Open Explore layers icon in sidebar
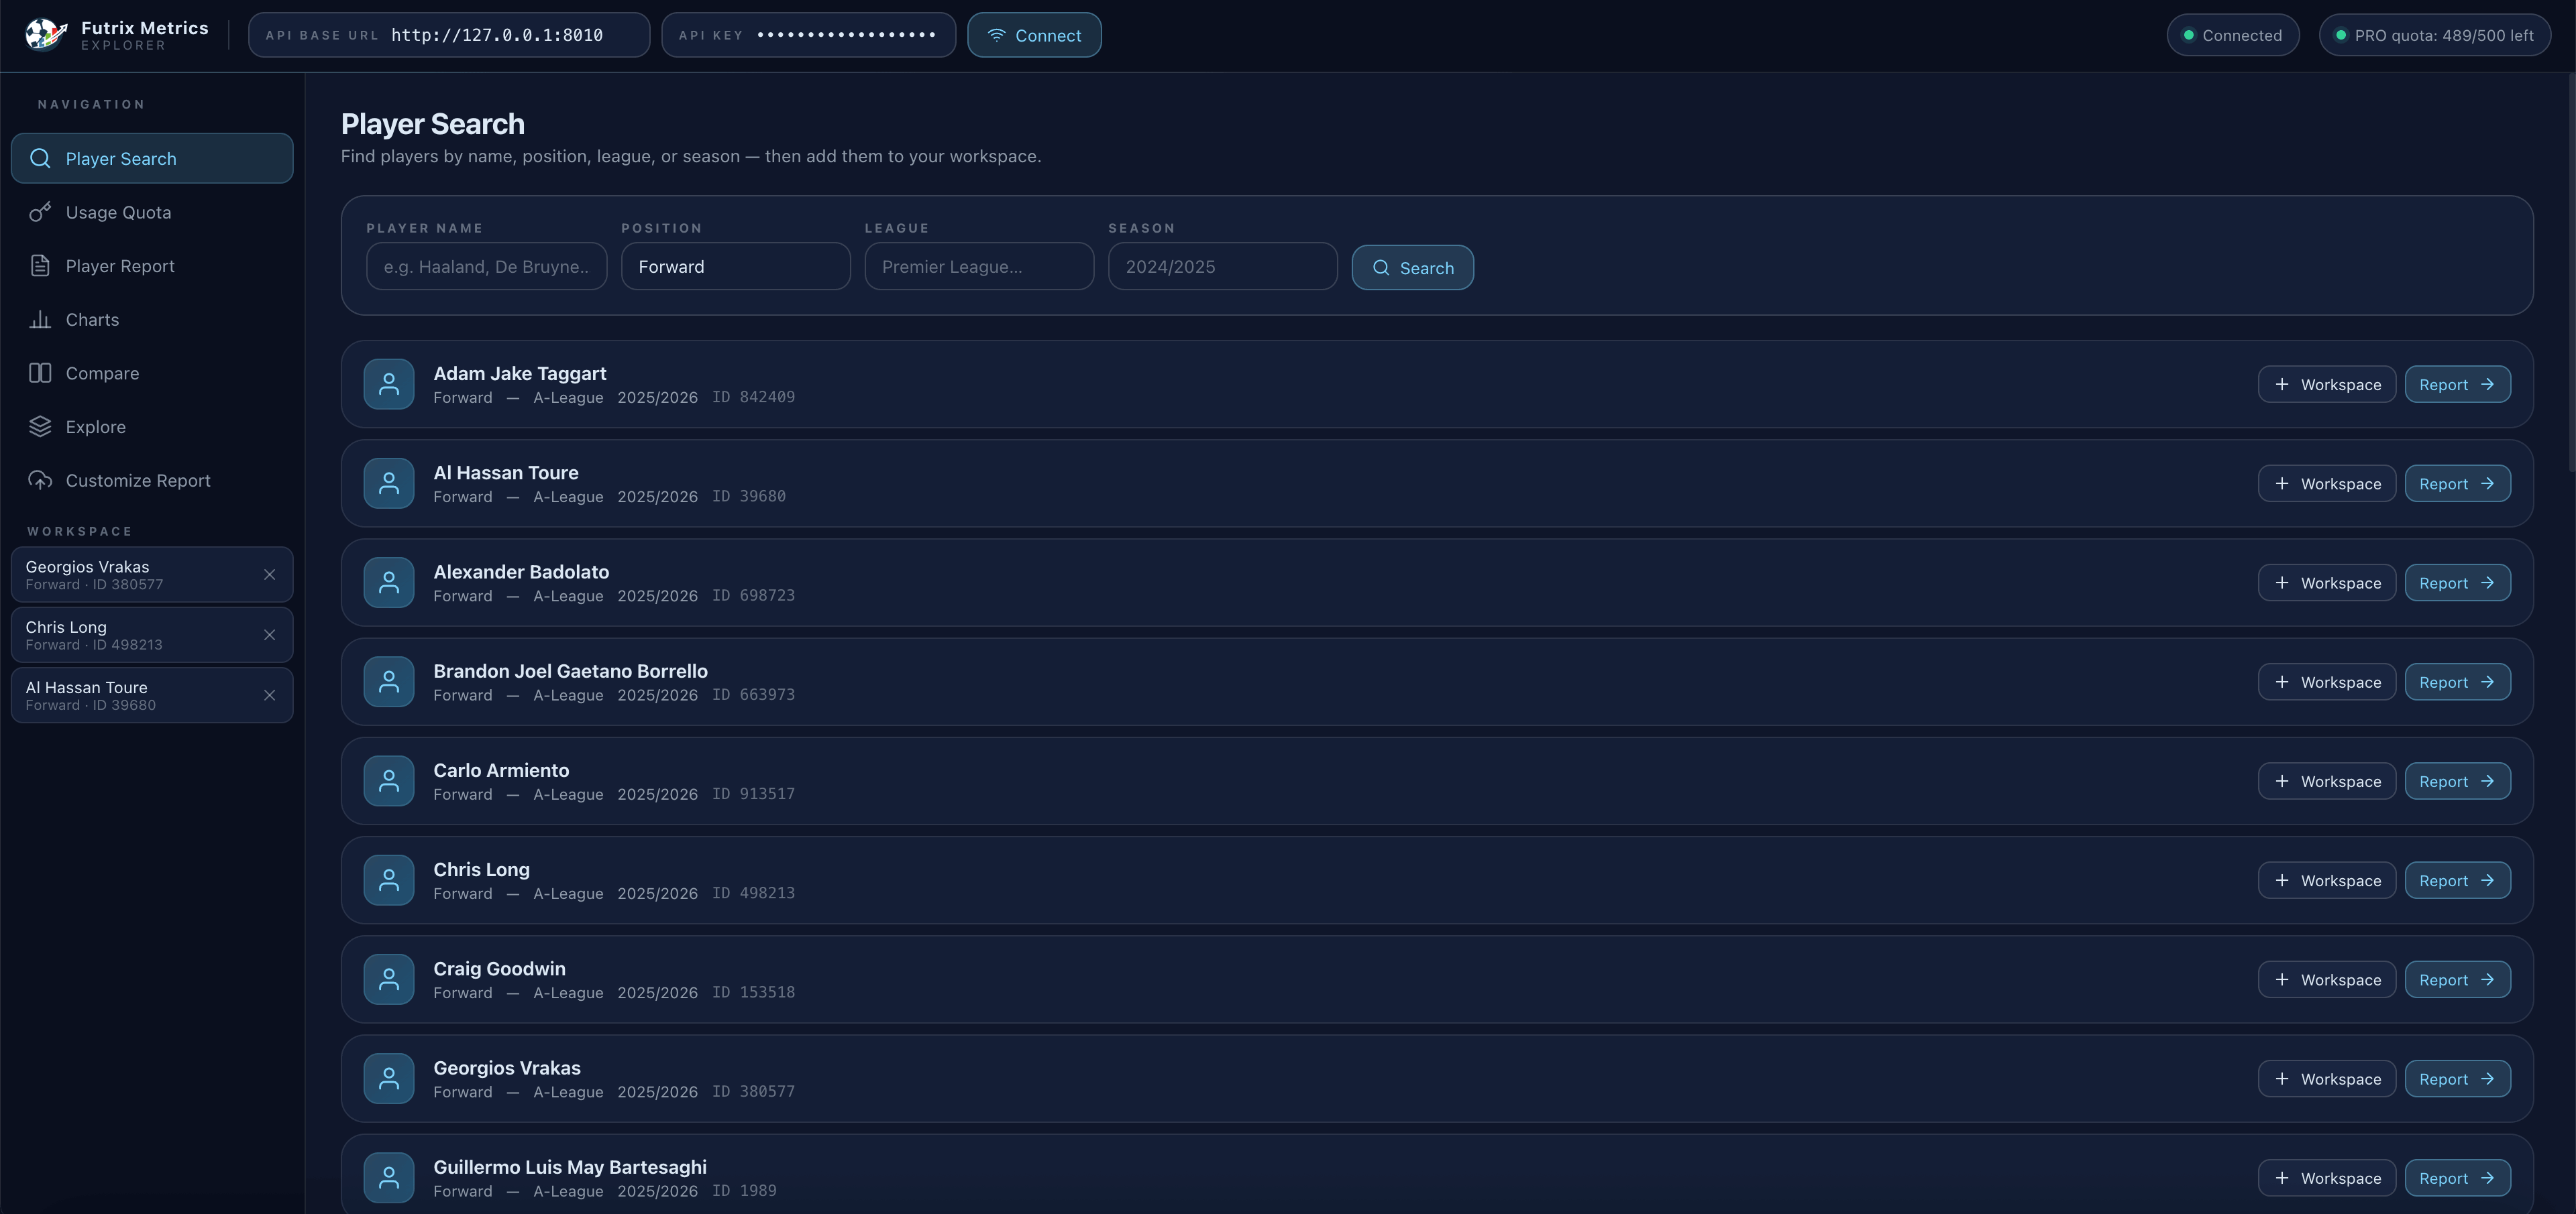Image resolution: width=2576 pixels, height=1214 pixels. 40,426
